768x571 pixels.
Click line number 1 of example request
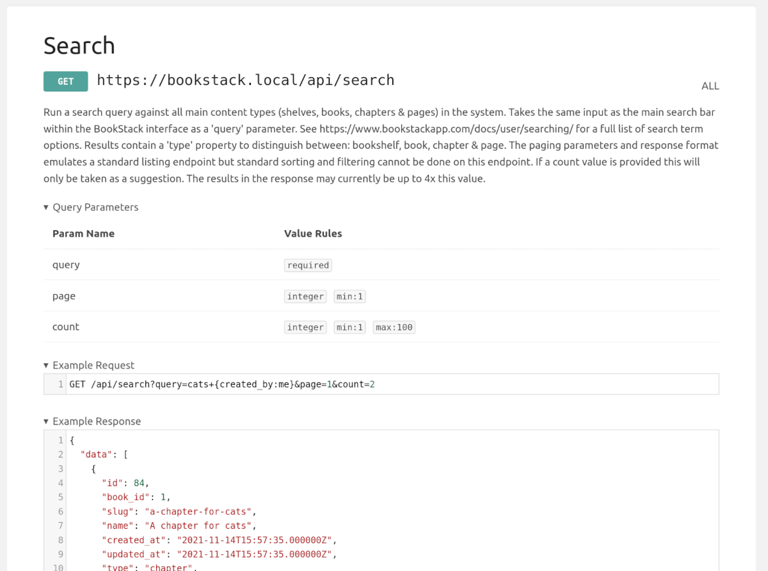[61, 384]
